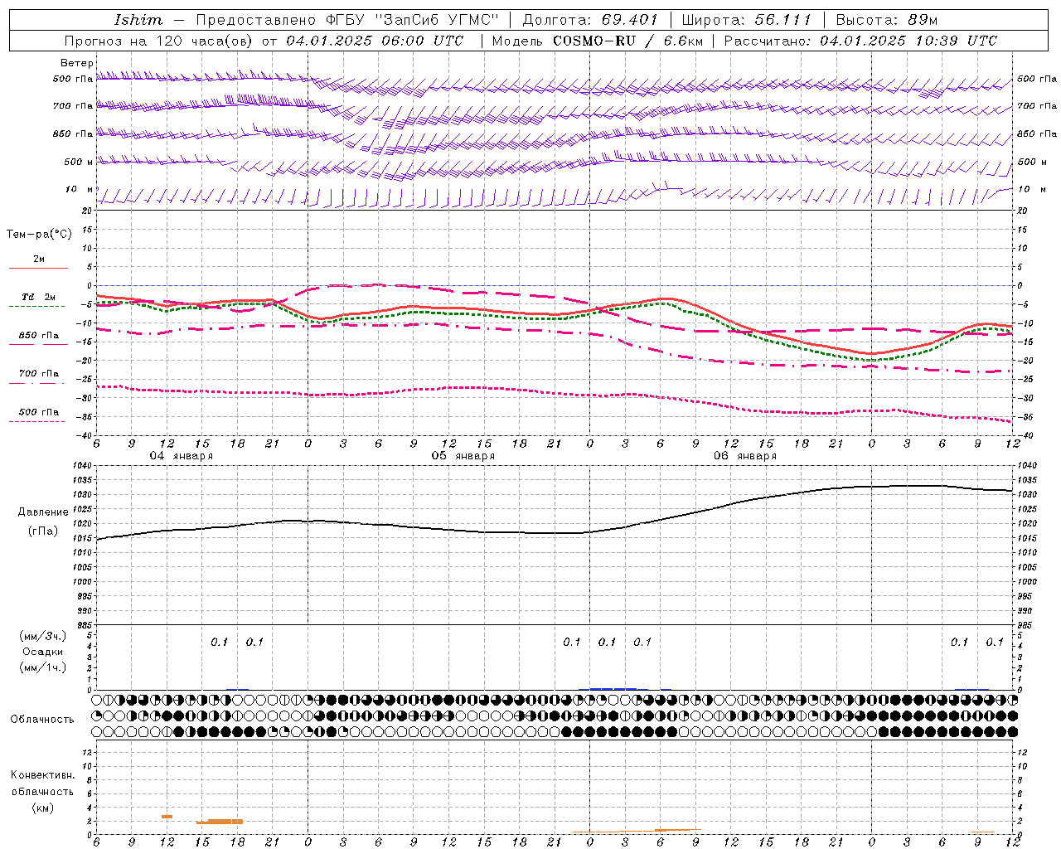Click the "04 января" date label
The width and height of the screenshot is (1061, 849).
click(181, 456)
